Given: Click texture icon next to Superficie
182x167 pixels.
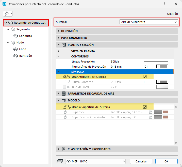Looking at the screenshot, I should 151,112.
